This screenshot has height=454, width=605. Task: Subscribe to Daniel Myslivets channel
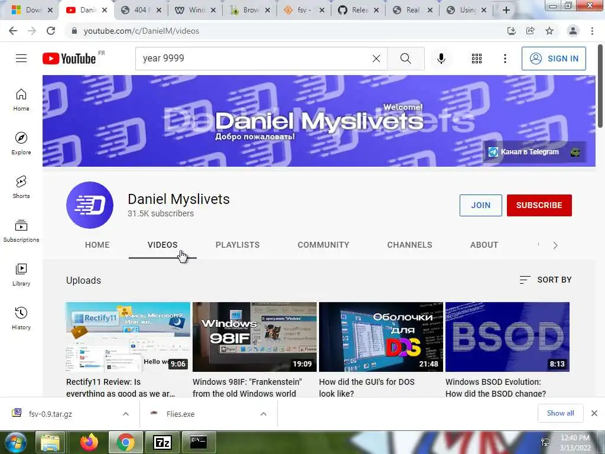pos(539,205)
